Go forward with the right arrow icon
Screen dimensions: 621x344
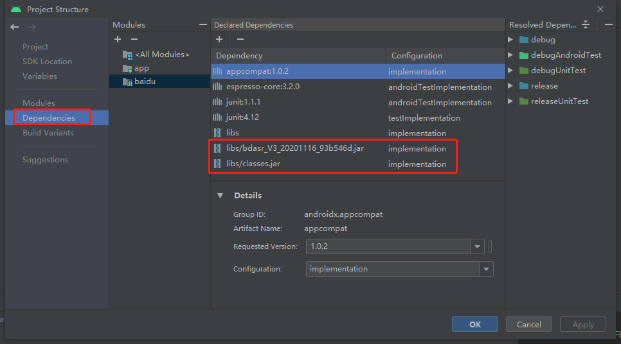[x=32, y=27]
